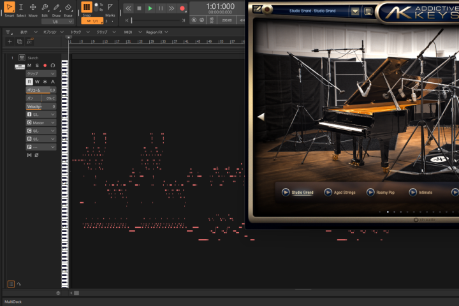Toggle automation Read on Sketch track

(x=29, y=82)
